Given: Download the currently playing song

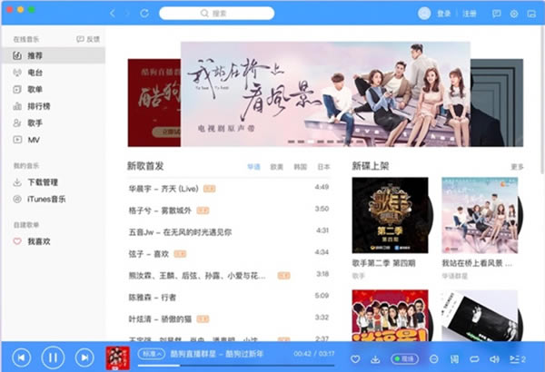Looking at the screenshot, I should tap(375, 359).
